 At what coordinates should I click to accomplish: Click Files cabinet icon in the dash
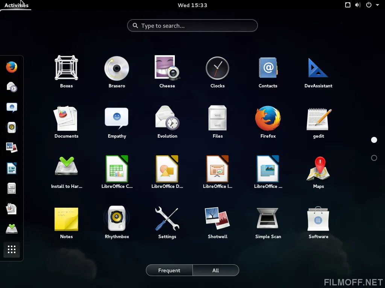click(12, 189)
